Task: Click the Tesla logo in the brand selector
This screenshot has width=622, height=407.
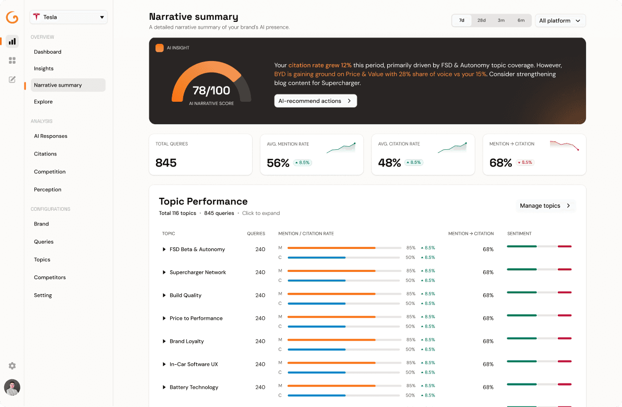Action: [x=37, y=17]
